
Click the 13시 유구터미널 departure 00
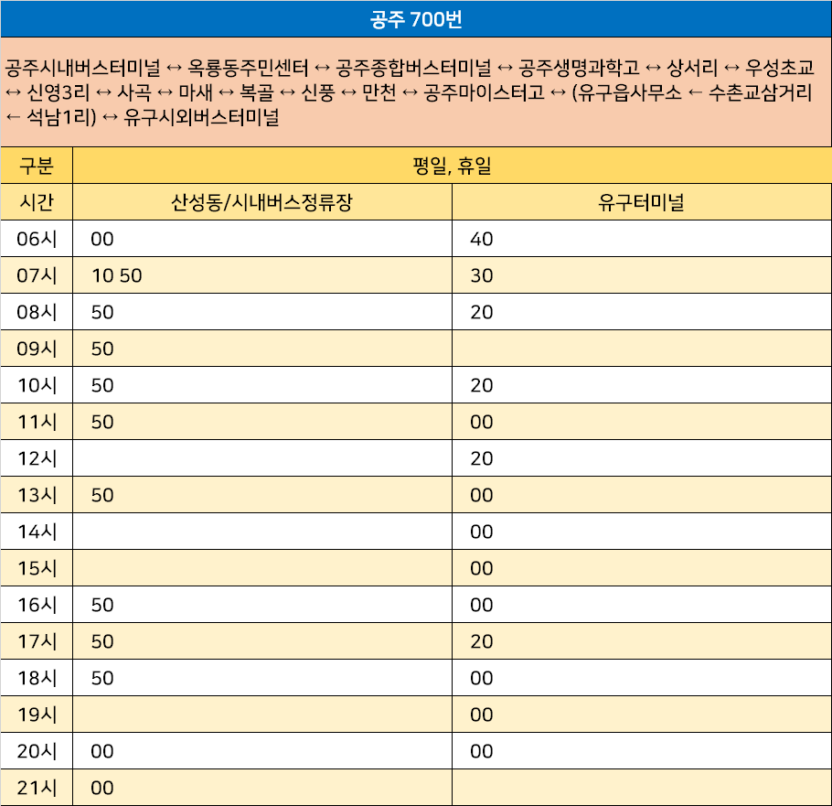pos(481,496)
